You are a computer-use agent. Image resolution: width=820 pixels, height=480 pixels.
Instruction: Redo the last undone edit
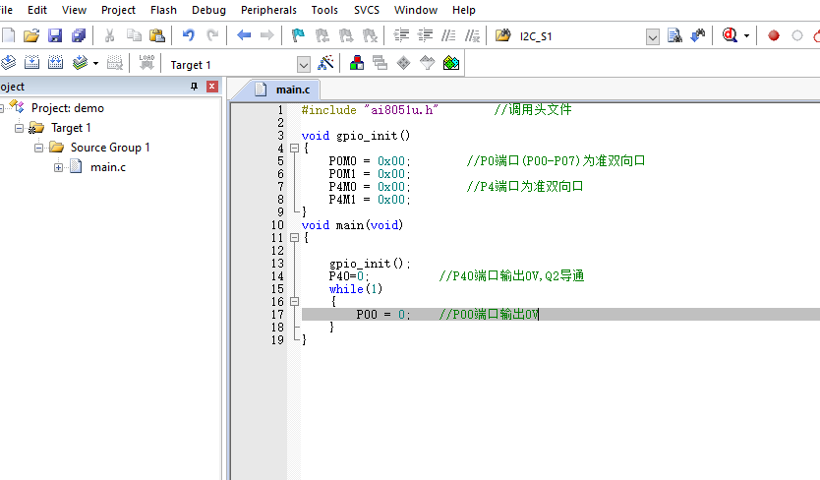(x=212, y=35)
